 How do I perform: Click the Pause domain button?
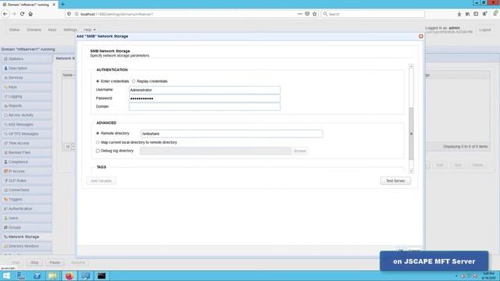point(55,262)
